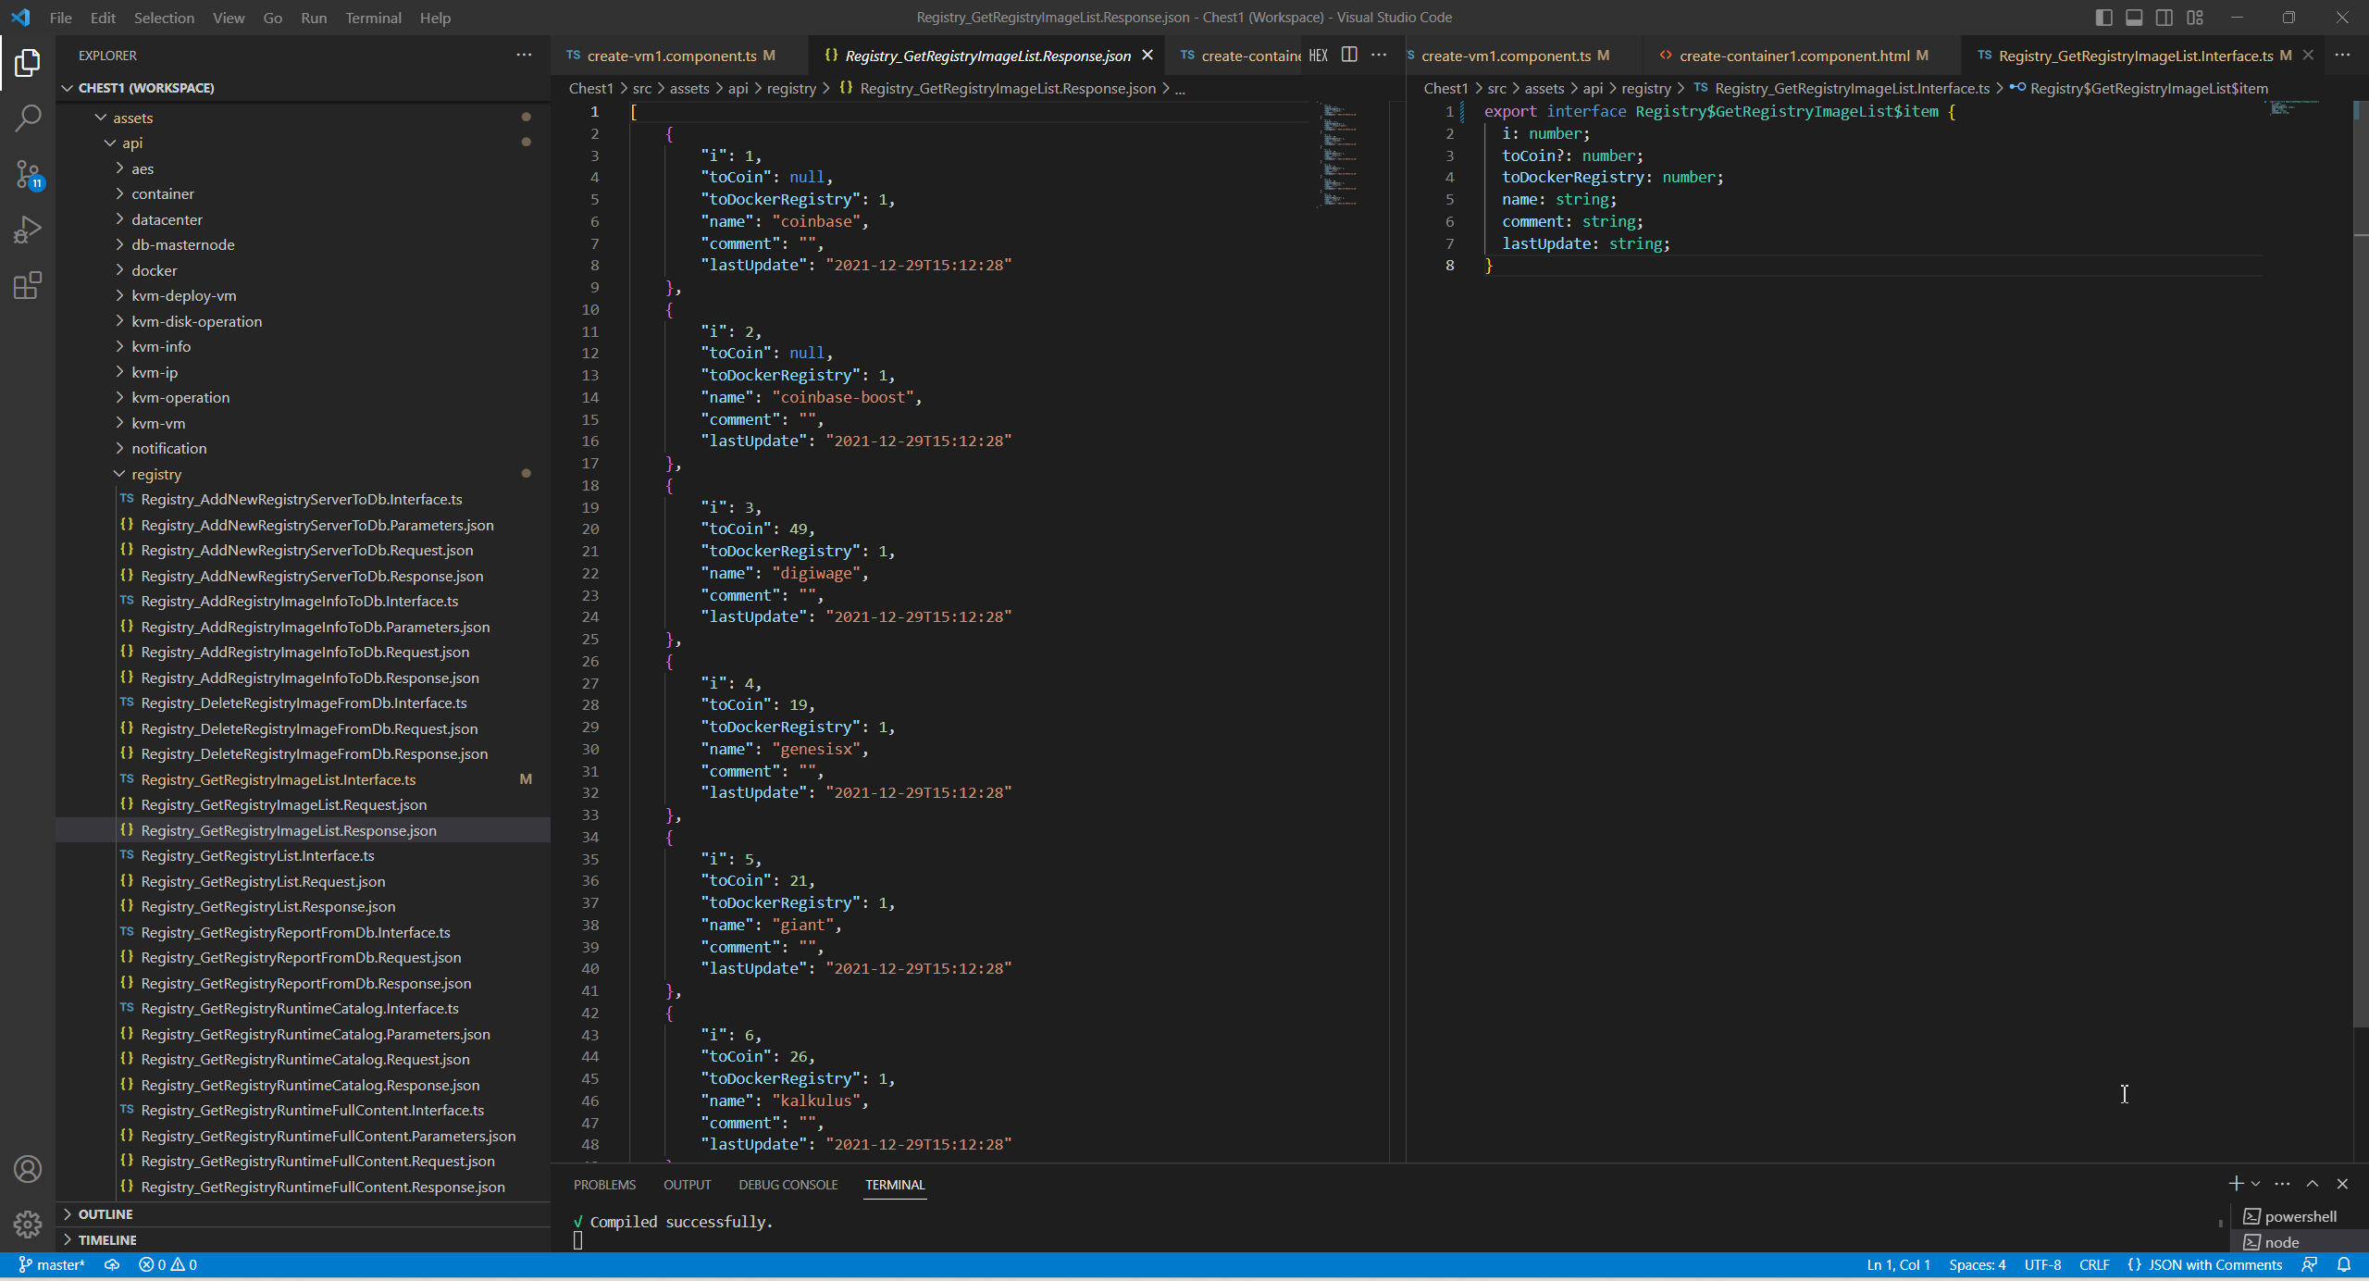Click split editor right icon

1349,56
